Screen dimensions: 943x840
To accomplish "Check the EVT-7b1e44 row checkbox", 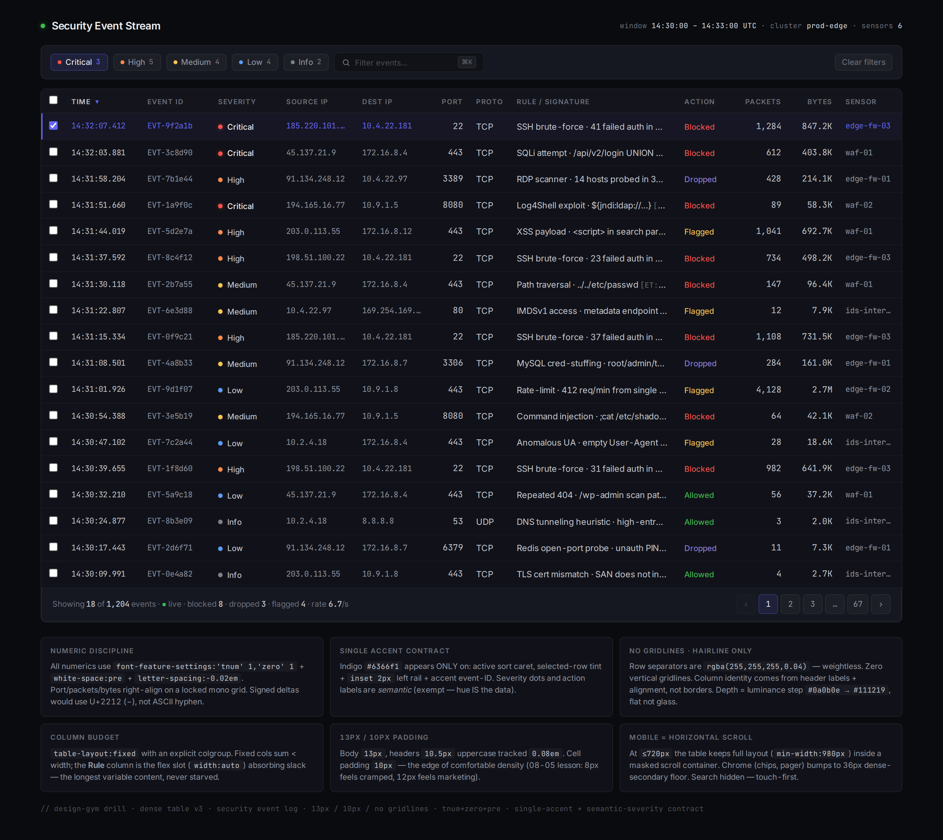I will pyautogui.click(x=53, y=178).
